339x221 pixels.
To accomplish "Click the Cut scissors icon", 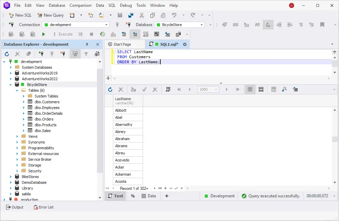I will pyautogui.click(x=142, y=15).
